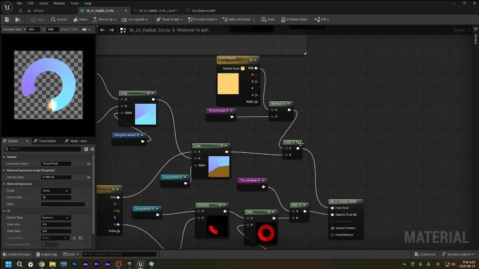Click the Apply toolbar icon
Viewport: 479px width, 269px height.
[38, 19]
